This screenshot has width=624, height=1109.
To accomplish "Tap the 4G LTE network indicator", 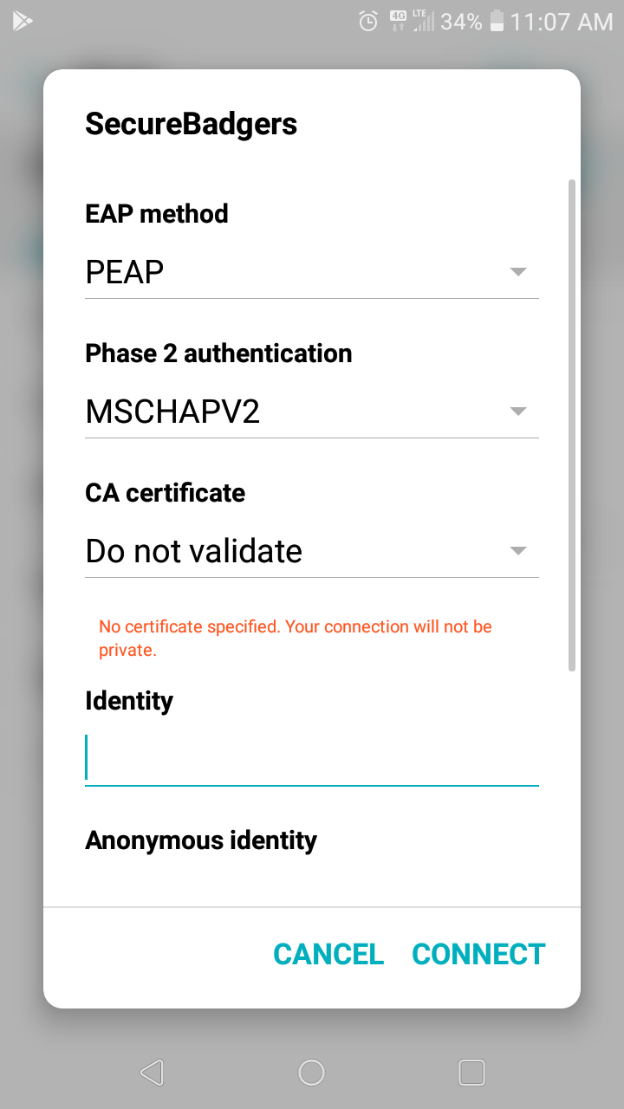I will tap(399, 21).
